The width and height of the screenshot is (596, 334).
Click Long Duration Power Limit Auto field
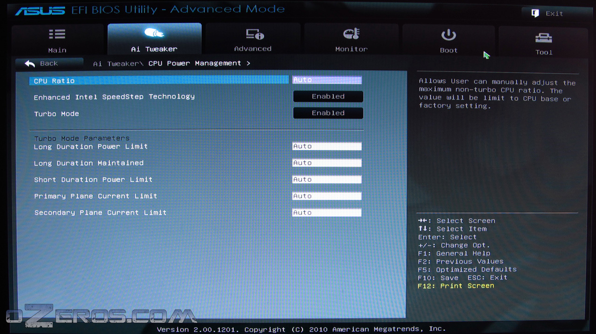(327, 146)
